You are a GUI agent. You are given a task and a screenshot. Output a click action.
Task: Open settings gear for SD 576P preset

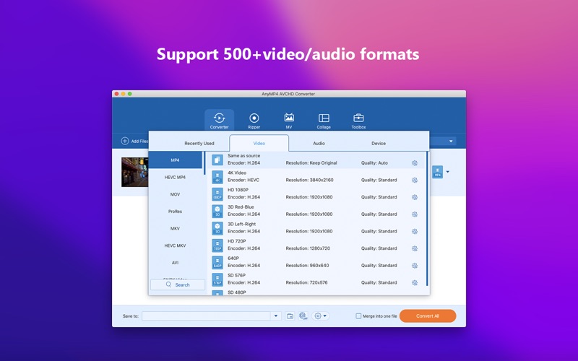[415, 282]
